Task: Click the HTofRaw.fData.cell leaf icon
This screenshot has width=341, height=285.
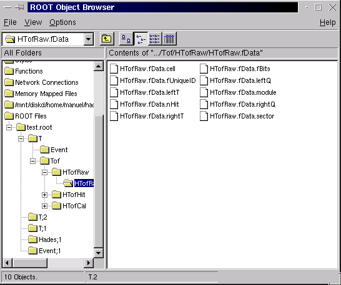Action: pyautogui.click(x=114, y=69)
